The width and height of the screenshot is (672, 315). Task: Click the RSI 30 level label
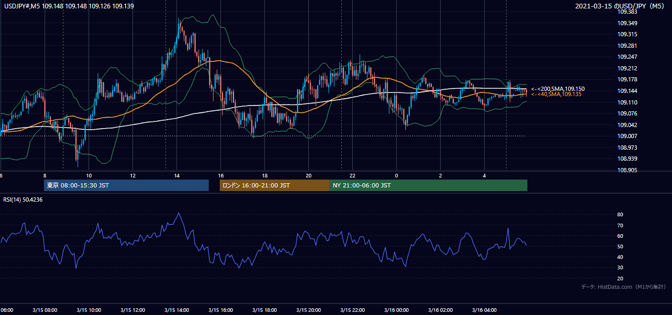click(x=620, y=267)
